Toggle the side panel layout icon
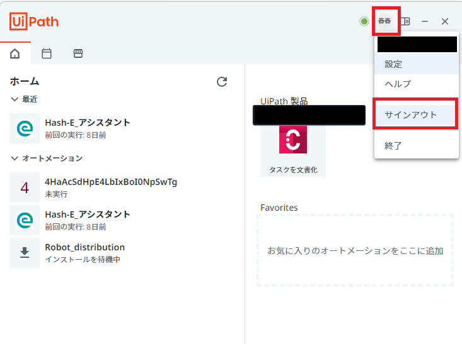The image size is (462, 344). 405,21
